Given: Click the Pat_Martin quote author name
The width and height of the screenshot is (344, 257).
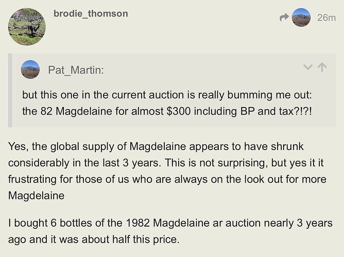Looking at the screenshot, I should [x=76, y=69].
